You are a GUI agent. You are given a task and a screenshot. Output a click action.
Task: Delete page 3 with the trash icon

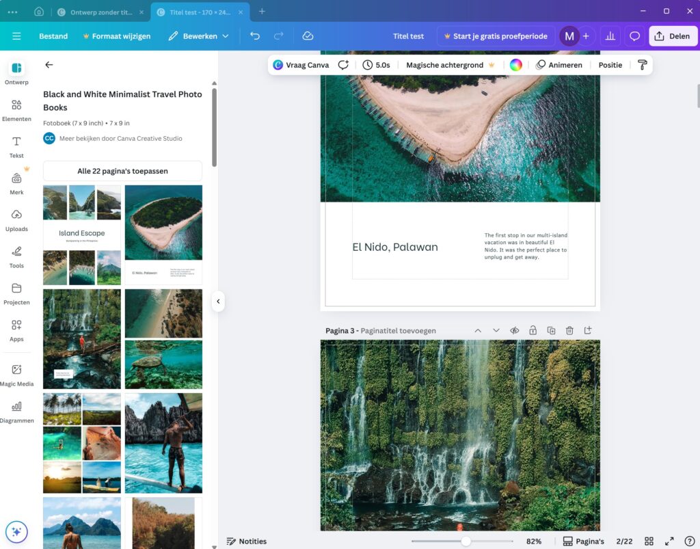(x=569, y=331)
